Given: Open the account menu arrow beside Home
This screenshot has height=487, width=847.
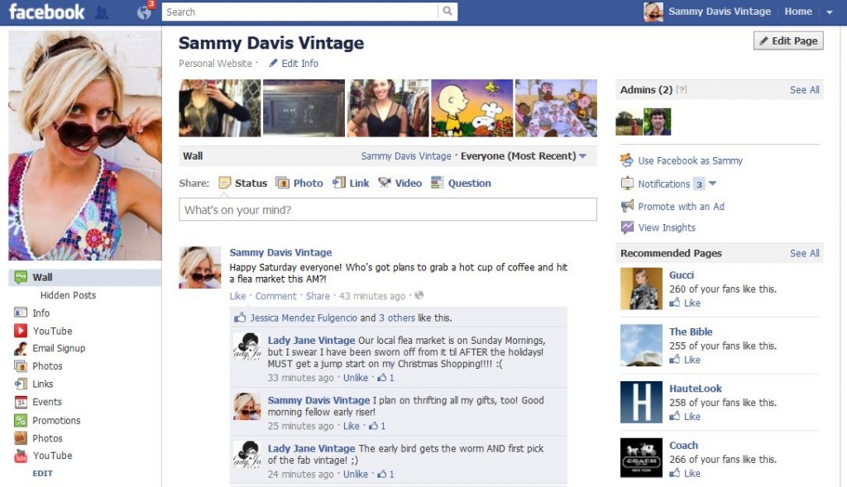Looking at the screenshot, I should [829, 12].
